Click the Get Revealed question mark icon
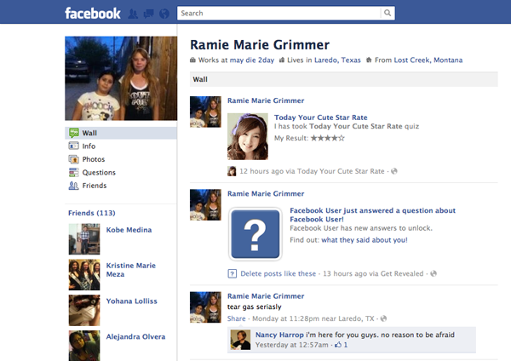 (x=255, y=234)
